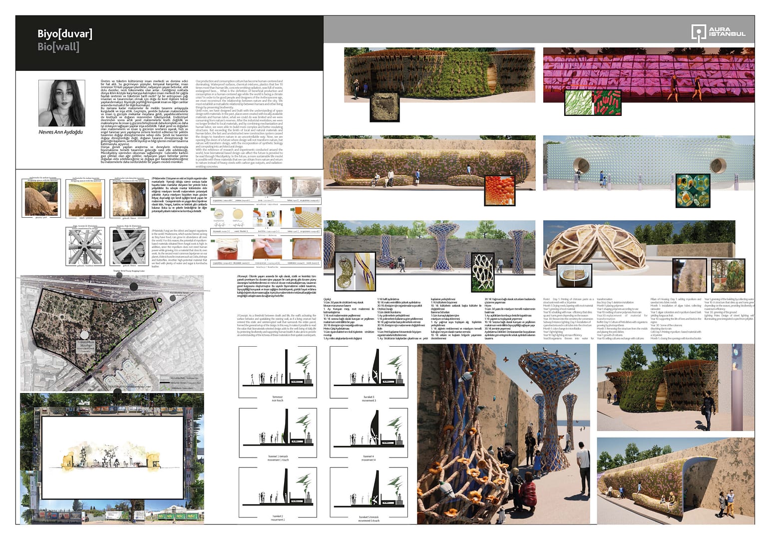Click the 'Bio[wall]' subtitle text
This screenshot has width=770, height=539.
(58, 47)
